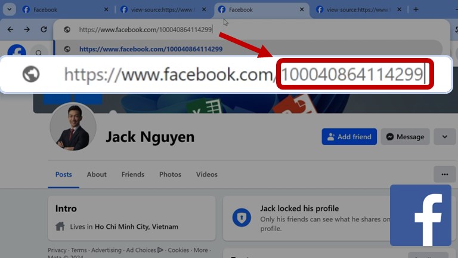Go back with the browser back arrow
The width and height of the screenshot is (458, 258).
tap(10, 29)
